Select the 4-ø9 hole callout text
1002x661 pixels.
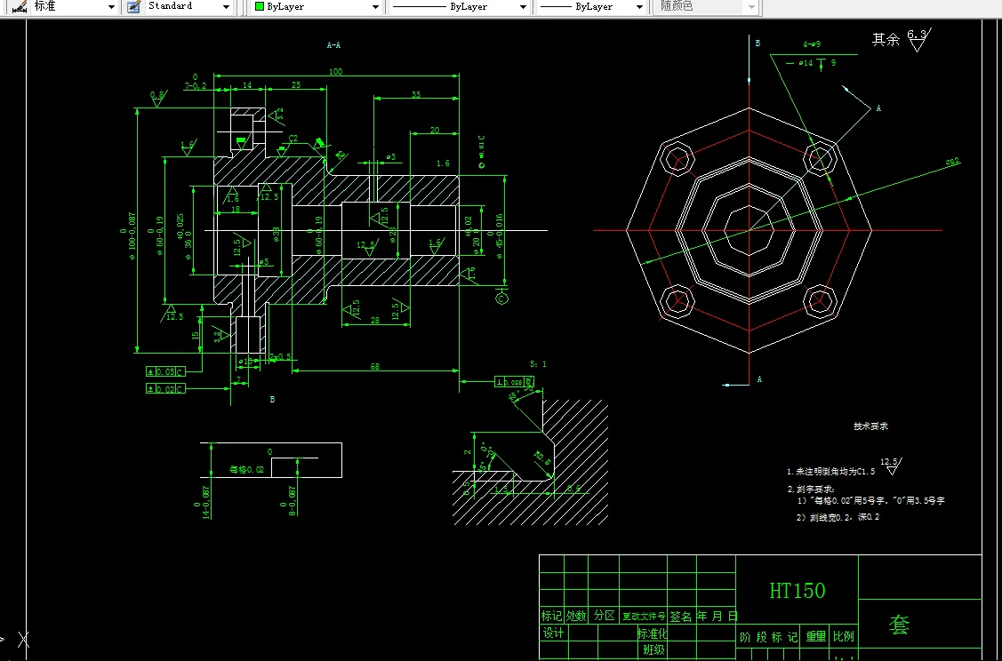click(x=812, y=44)
